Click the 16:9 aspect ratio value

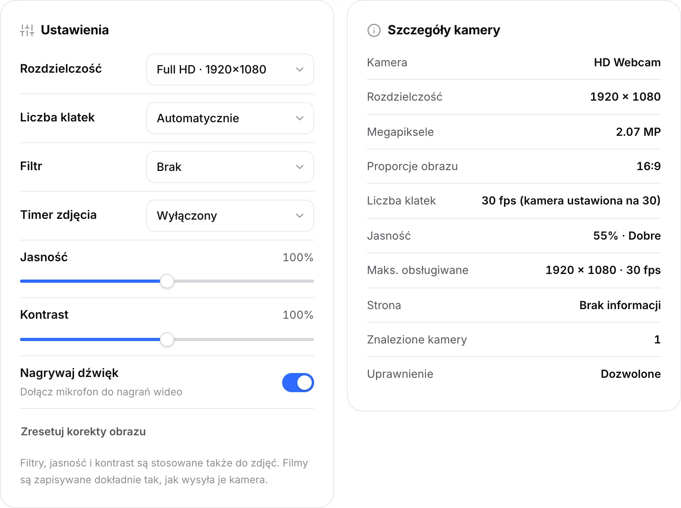648,166
